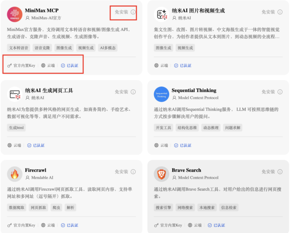Open the Firecrawl title
The height and width of the screenshot is (233, 293).
tap(36, 170)
